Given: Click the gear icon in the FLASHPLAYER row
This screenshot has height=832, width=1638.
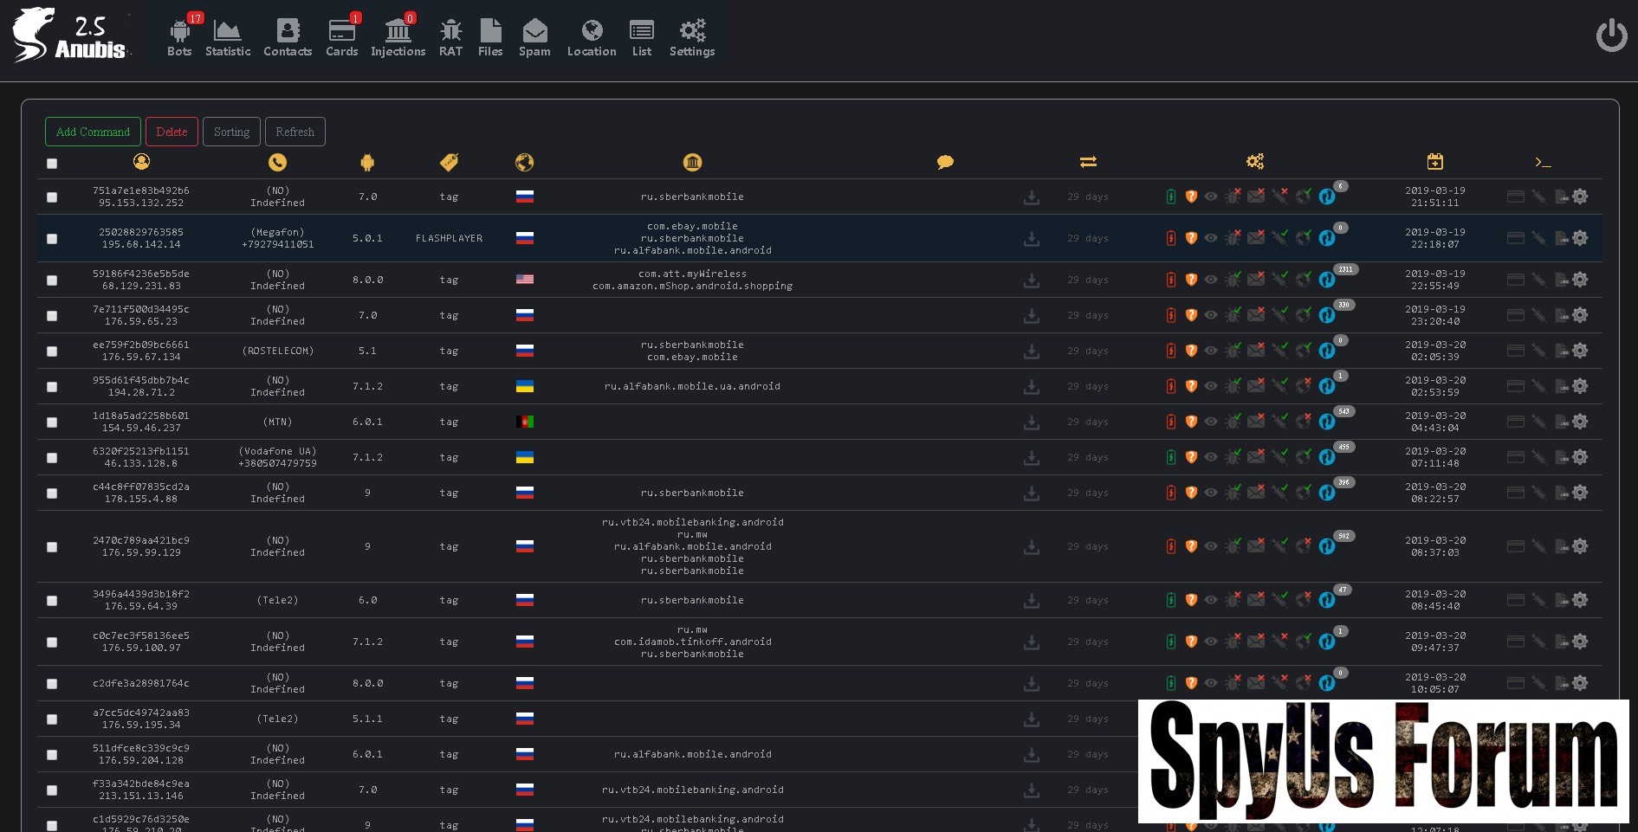Looking at the screenshot, I should [x=1580, y=238].
